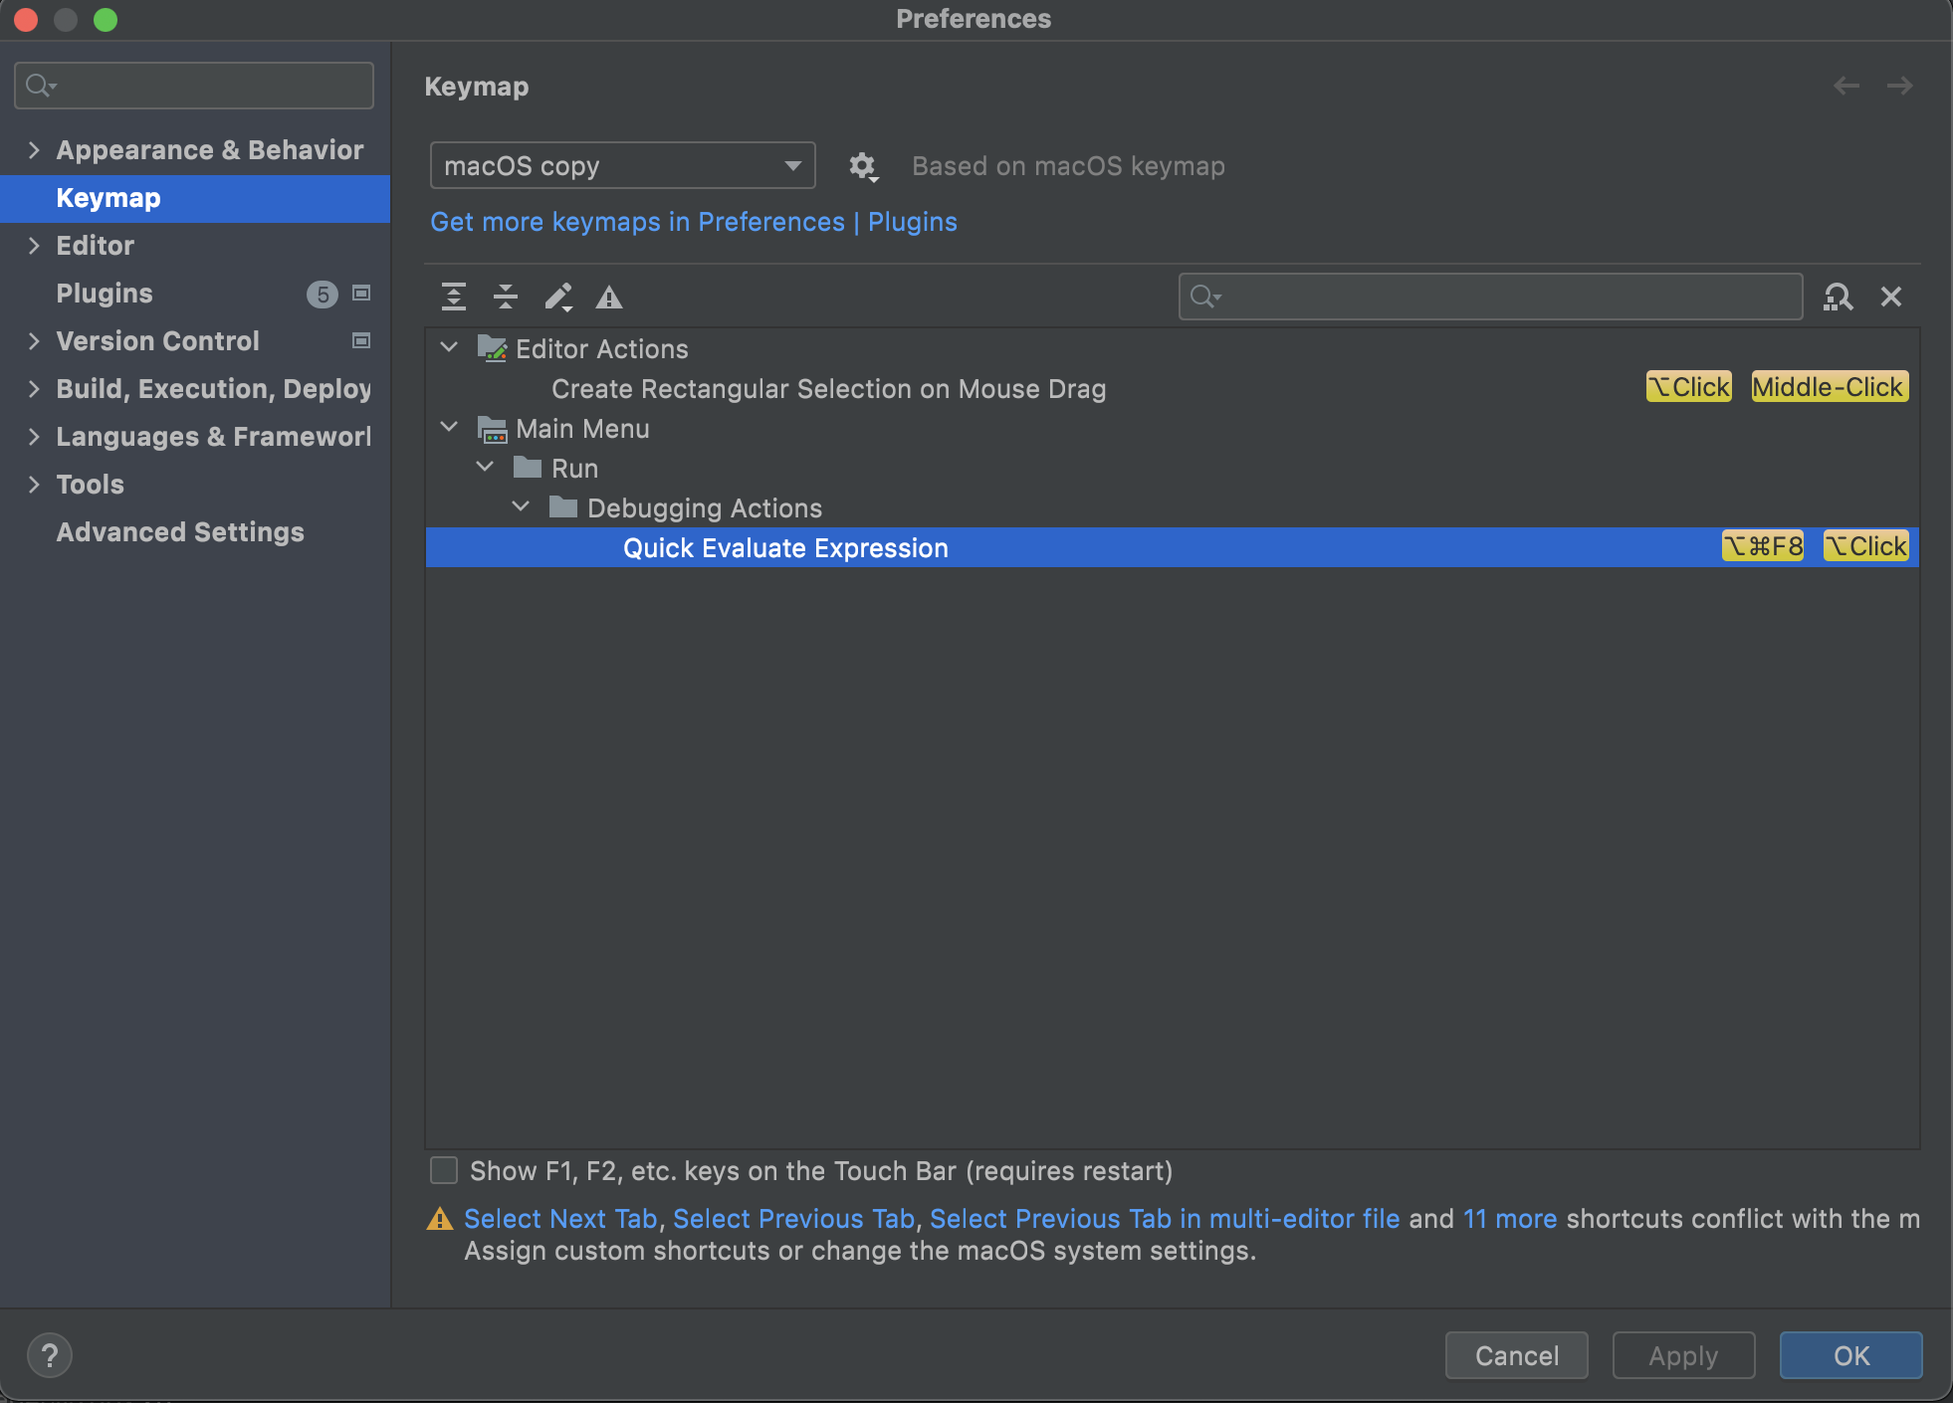Clear the keymap search filter with X

pyautogui.click(x=1891, y=297)
